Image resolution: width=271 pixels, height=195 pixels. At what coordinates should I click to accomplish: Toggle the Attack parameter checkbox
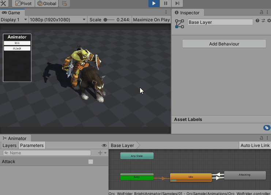[x=91, y=162]
